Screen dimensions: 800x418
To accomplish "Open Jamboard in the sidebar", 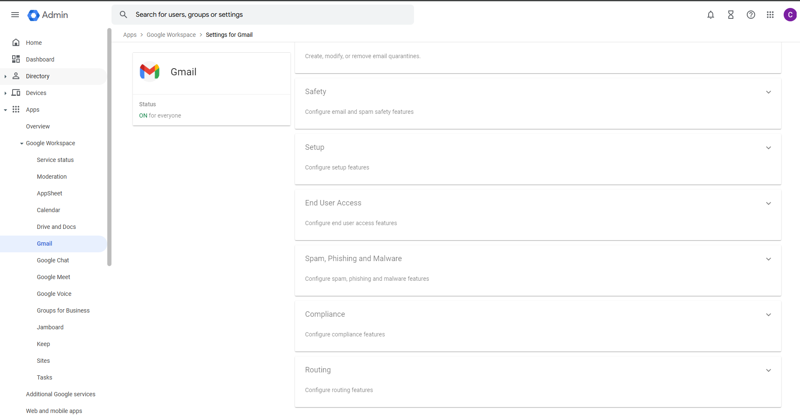I will [x=50, y=327].
